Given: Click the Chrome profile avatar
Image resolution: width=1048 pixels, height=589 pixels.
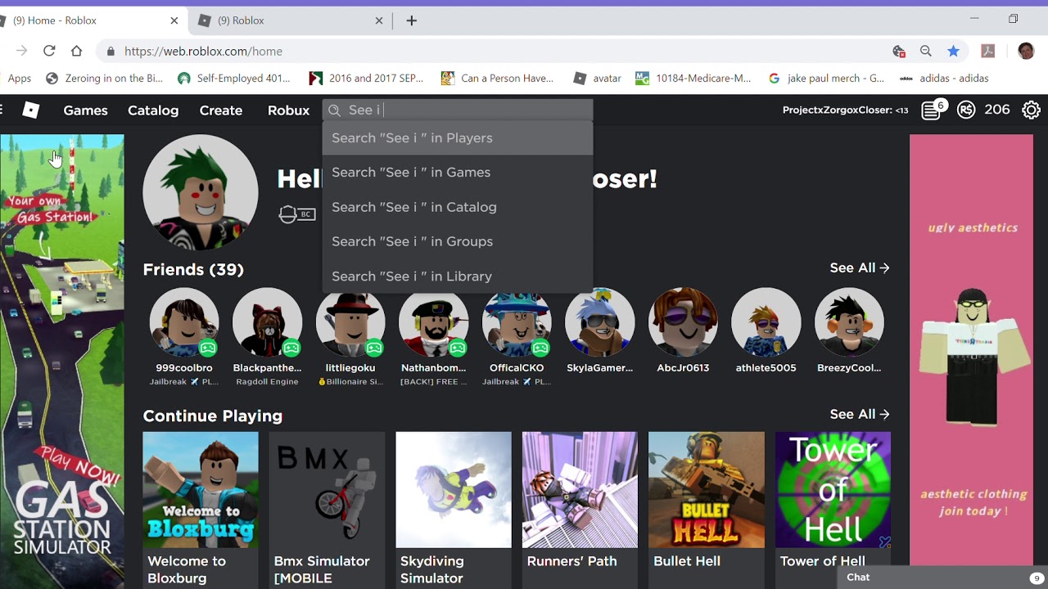Looking at the screenshot, I should (x=1026, y=51).
